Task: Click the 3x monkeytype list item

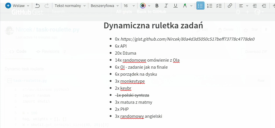Action: [x=130, y=81]
